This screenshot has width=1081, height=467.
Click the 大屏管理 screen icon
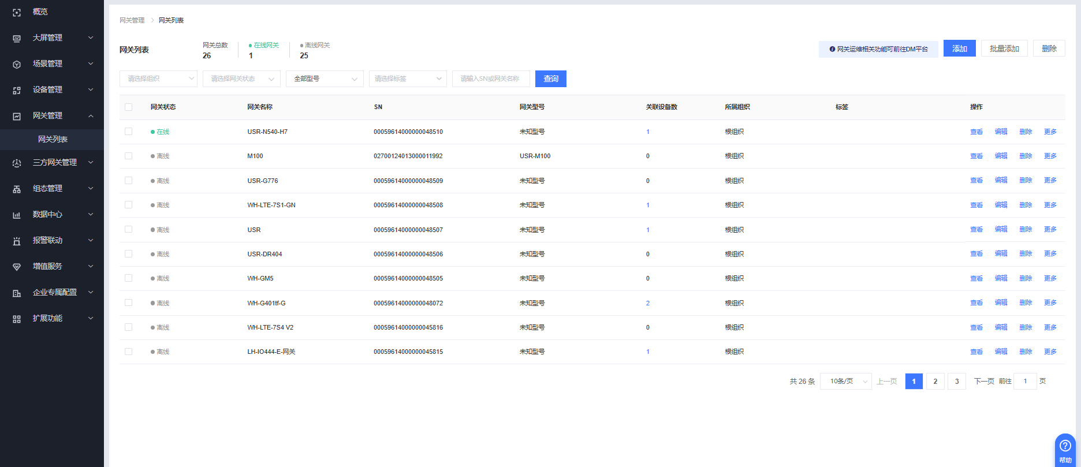[x=17, y=38]
